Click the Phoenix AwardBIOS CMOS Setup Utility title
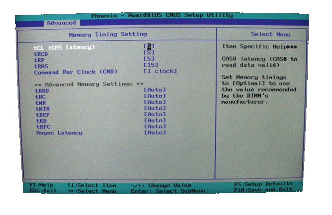This screenshot has height=215, width=332. pos(162,16)
